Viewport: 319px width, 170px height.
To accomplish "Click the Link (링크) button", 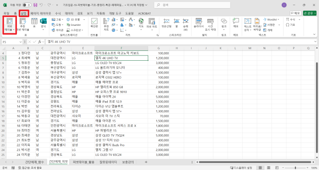I will coord(224,24).
